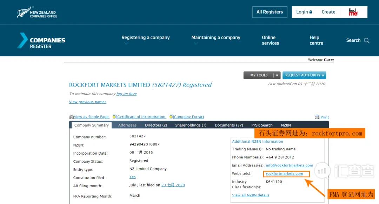Click Additional NZBN Information heading
Image resolution: width=379 pixels, height=204 pixels.
[x=258, y=142]
